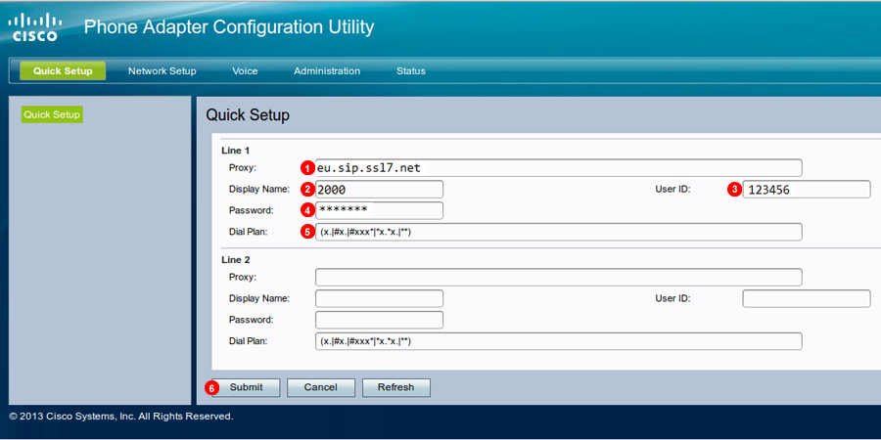Click the Cancel button
The height and width of the screenshot is (440, 881).
321,387
